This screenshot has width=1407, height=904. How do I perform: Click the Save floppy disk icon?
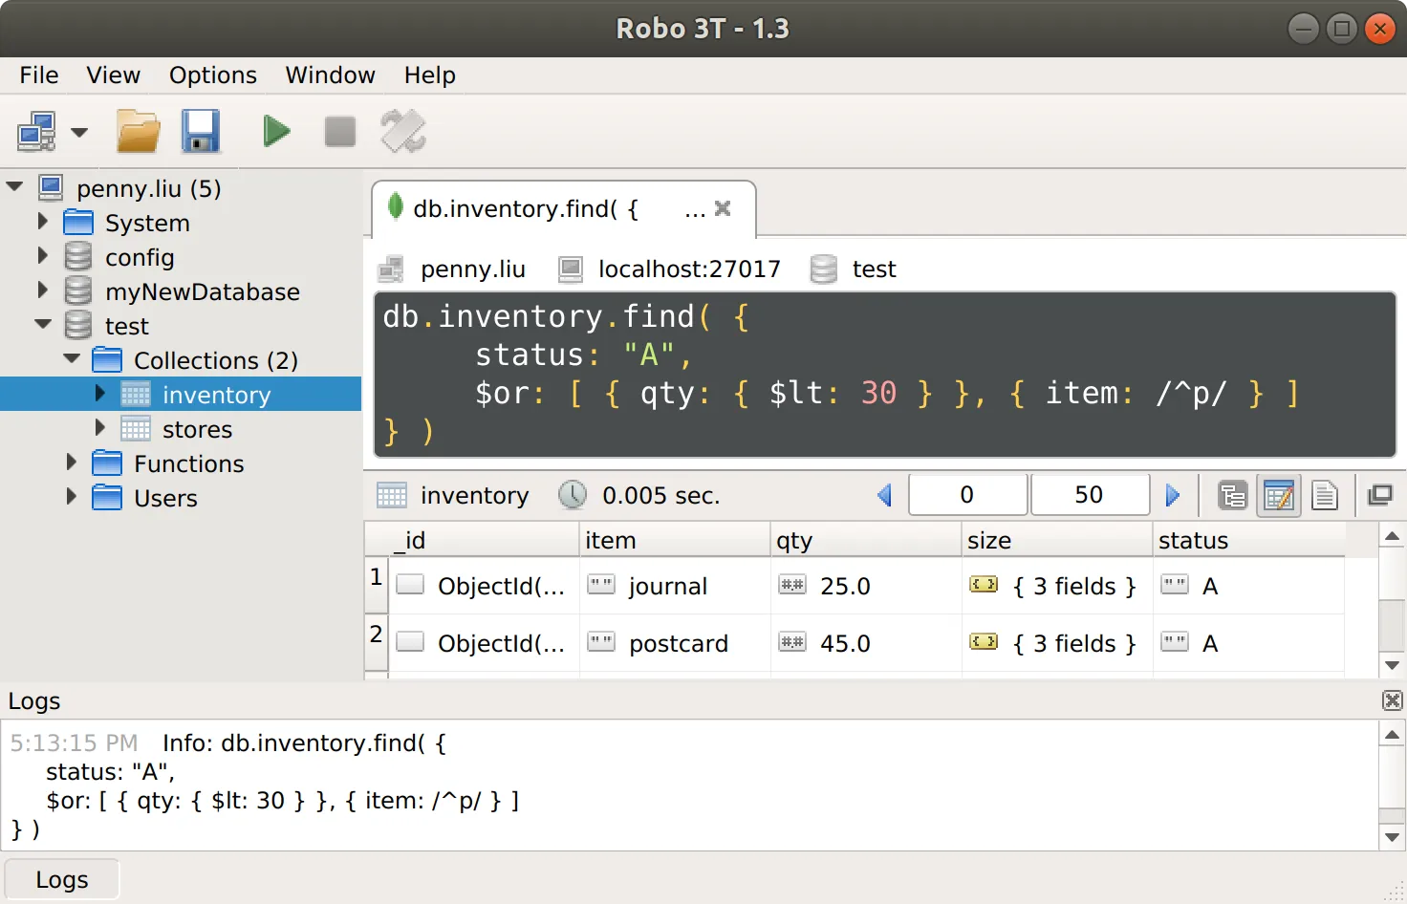tap(201, 132)
